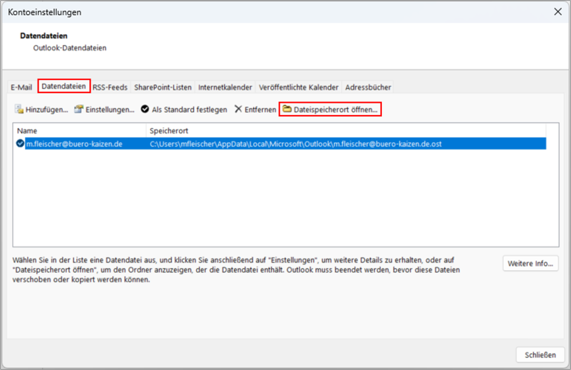Switch to the SharePoint-Listen tab
571x370 pixels.
pos(164,88)
